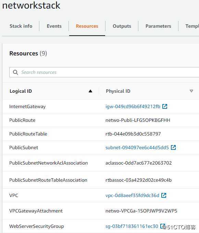Open subnet-094097ee6c44d5dd5 link
The image size is (199, 233).
pyautogui.click(x=137, y=147)
